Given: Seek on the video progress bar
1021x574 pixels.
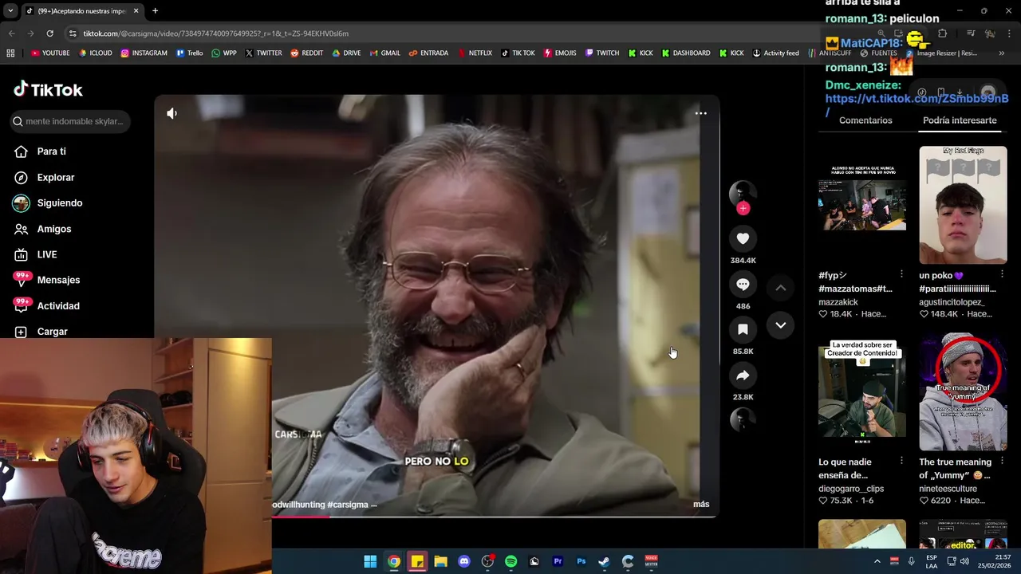Looking at the screenshot, I should tap(495, 517).
